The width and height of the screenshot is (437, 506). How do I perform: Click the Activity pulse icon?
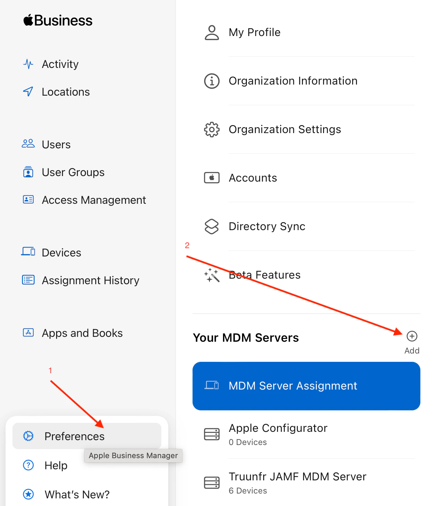[x=28, y=64]
